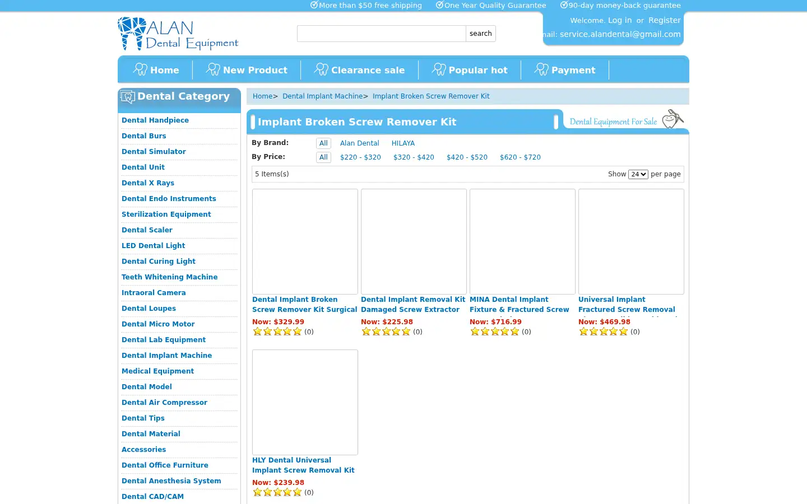
Task: Filter price range $220 - $320
Action: 360,157
